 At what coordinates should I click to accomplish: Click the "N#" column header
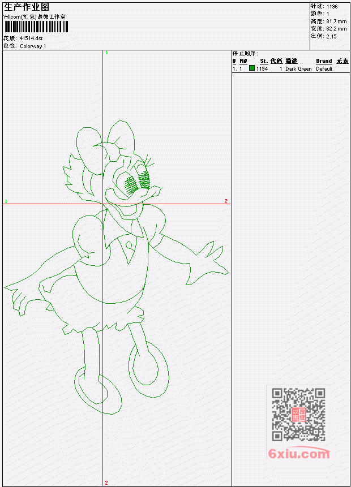243,61
